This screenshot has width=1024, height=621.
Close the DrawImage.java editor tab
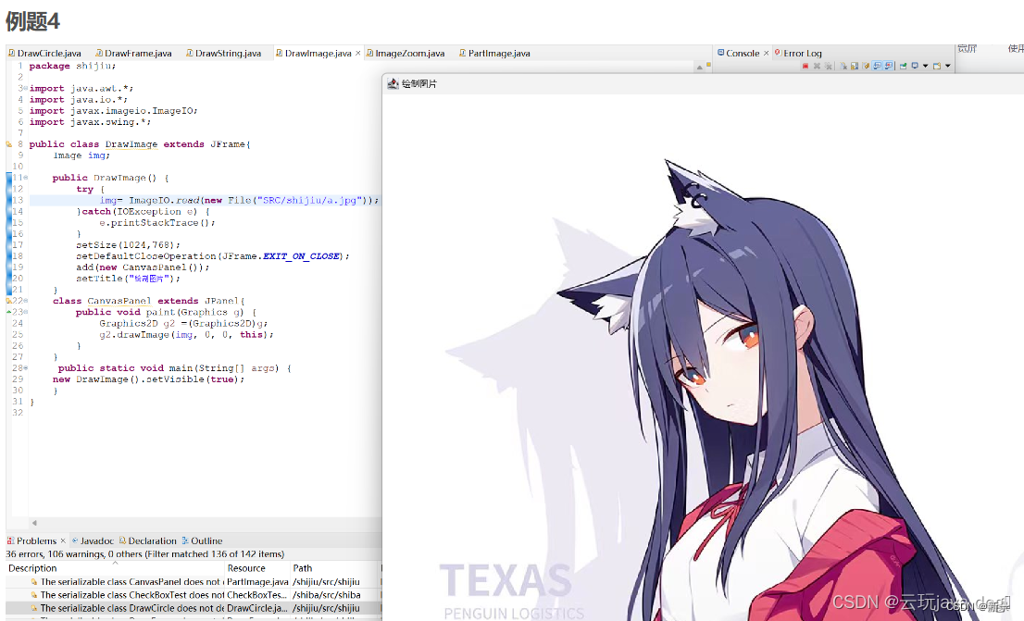pyautogui.click(x=358, y=53)
